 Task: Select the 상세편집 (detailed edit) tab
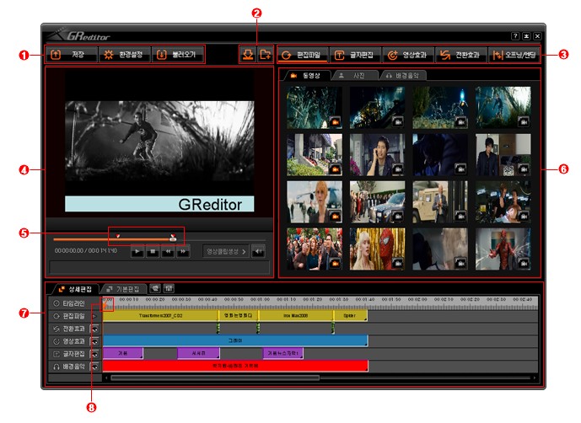pos(75,289)
